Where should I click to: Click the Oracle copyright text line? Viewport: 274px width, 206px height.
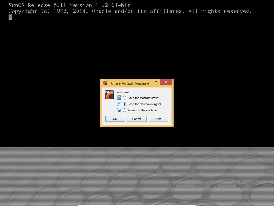(130, 11)
